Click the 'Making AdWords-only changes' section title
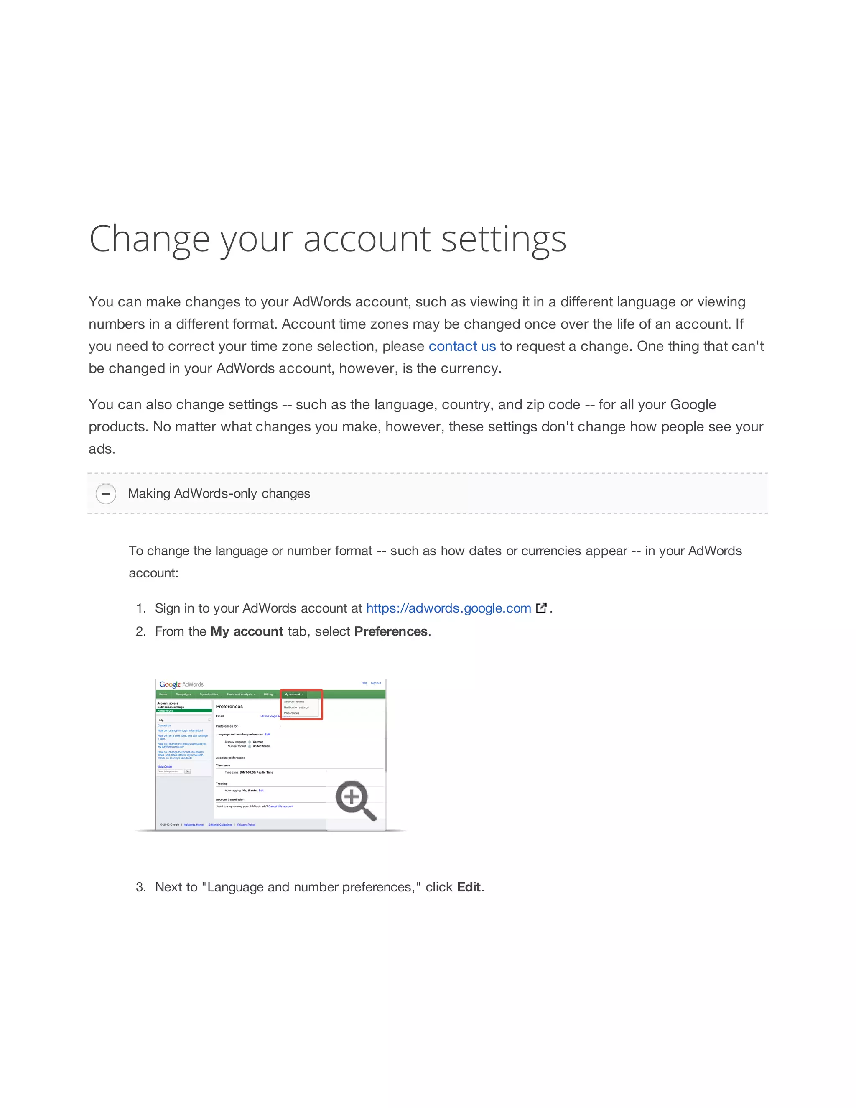The width and height of the screenshot is (856, 1108). (219, 494)
